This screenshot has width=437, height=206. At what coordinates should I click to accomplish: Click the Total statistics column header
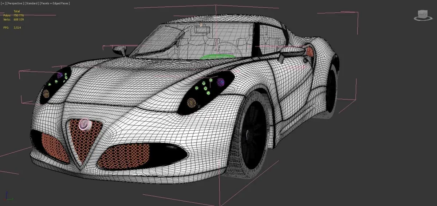point(17,11)
